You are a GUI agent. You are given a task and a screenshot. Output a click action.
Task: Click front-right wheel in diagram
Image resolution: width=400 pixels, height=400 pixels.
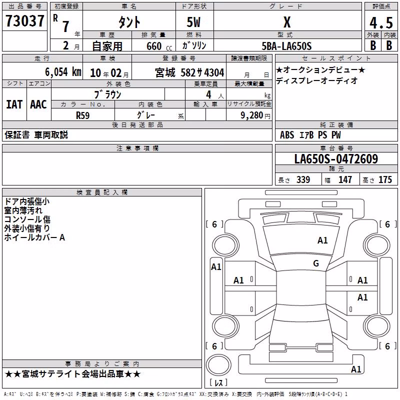[x=376, y=245]
